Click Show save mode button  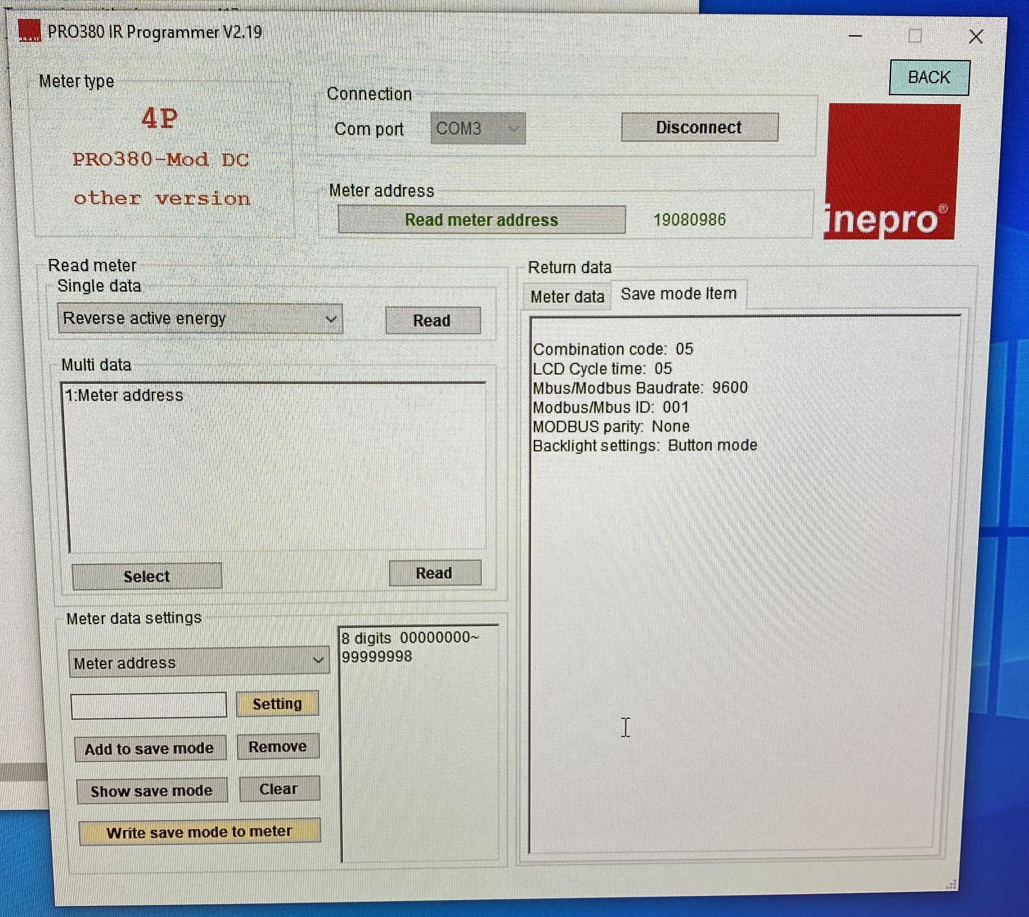tap(152, 791)
